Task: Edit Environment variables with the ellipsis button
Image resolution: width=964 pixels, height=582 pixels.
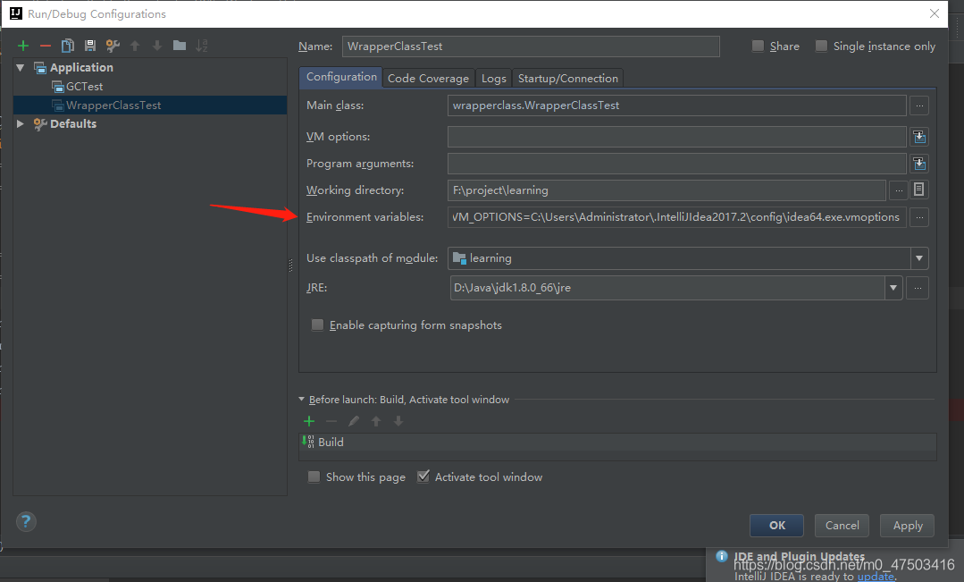Action: click(x=919, y=217)
